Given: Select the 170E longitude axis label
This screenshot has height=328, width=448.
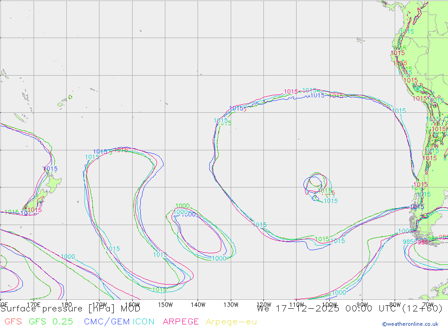Looking at the screenshot, I should (34, 305).
